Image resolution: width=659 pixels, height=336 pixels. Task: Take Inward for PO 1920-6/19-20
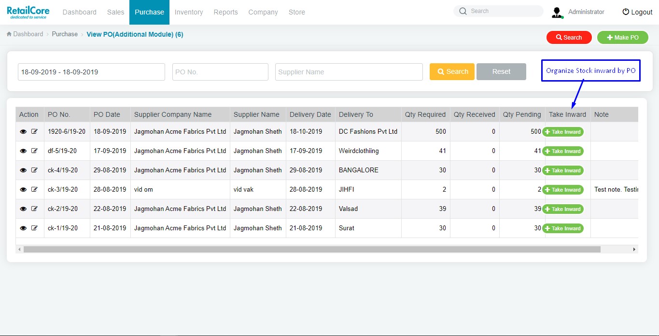click(x=563, y=132)
